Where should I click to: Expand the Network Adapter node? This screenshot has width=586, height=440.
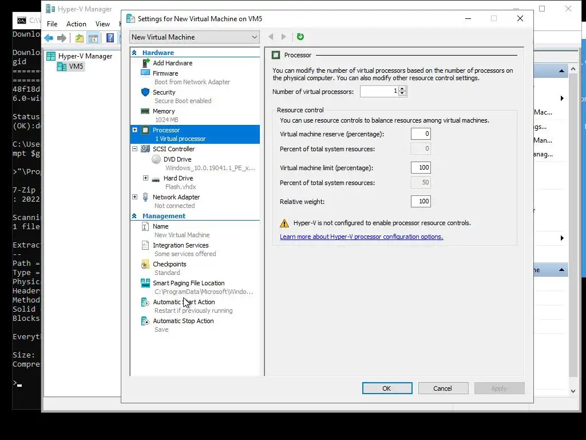[x=134, y=197]
